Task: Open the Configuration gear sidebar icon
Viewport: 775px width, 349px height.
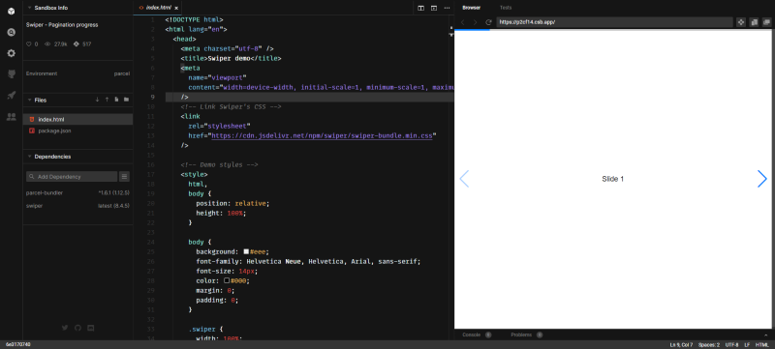Action: (x=11, y=53)
